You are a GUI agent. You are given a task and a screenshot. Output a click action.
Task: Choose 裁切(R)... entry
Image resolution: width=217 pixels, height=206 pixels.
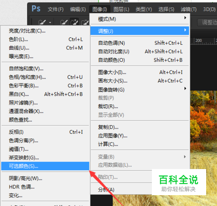140,106
